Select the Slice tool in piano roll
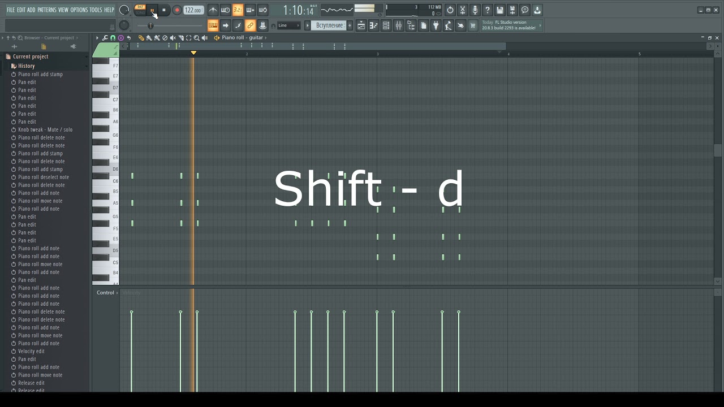 coord(181,38)
